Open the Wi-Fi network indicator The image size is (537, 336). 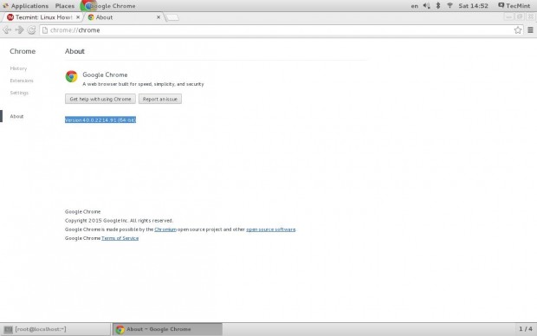pos(450,6)
